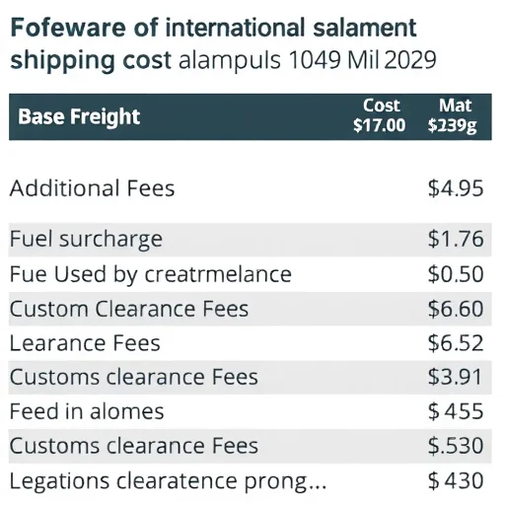Select the Base Freight header row
505x505 pixels.
coord(251,117)
